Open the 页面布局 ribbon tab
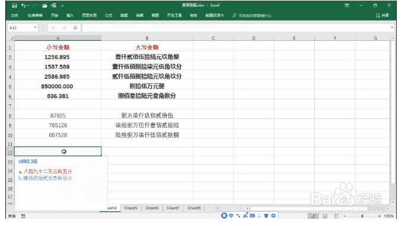The width and height of the screenshot is (405, 226). [89, 15]
